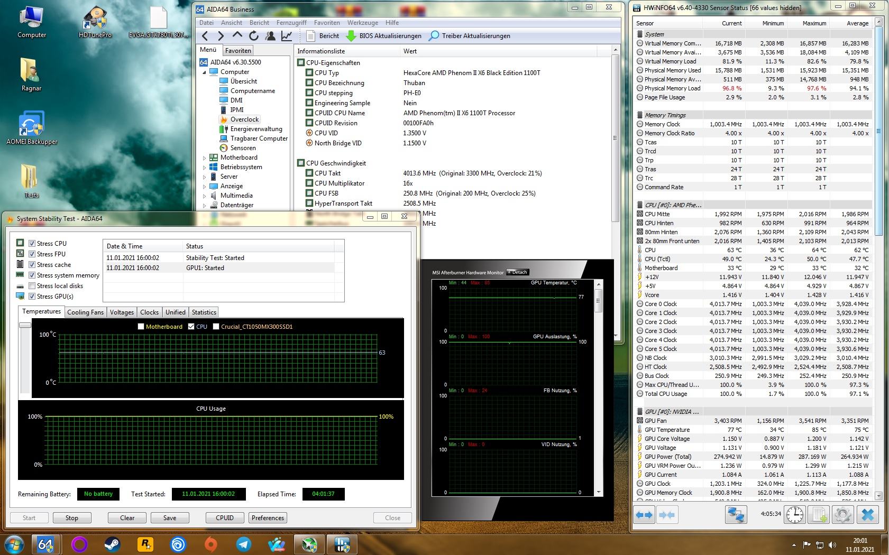Open Bericht report wizard in toolbar
The width and height of the screenshot is (889, 555).
323,35
